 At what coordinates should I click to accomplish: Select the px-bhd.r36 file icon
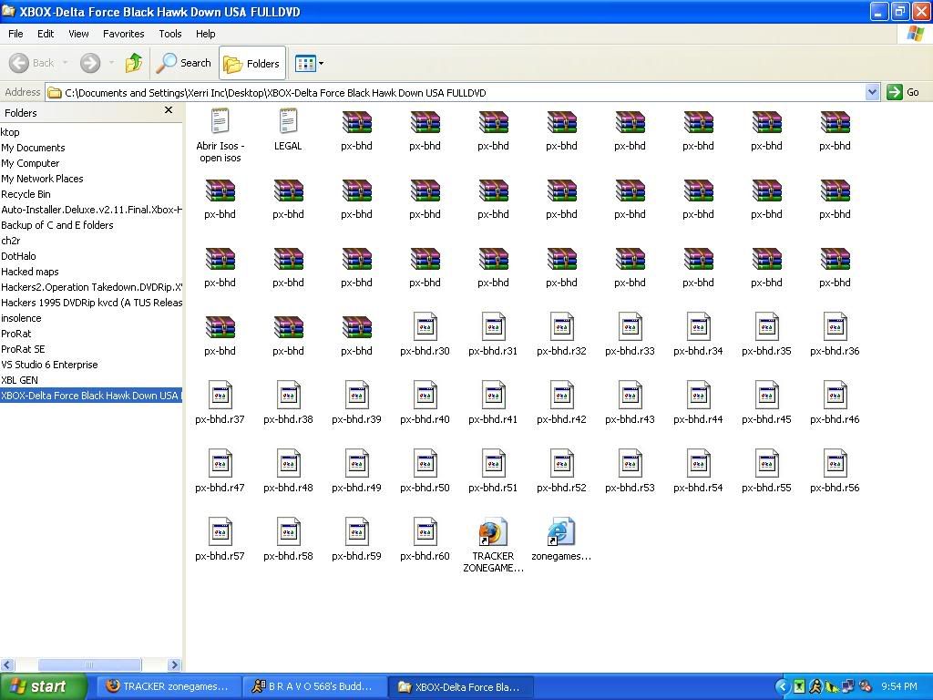(x=835, y=326)
